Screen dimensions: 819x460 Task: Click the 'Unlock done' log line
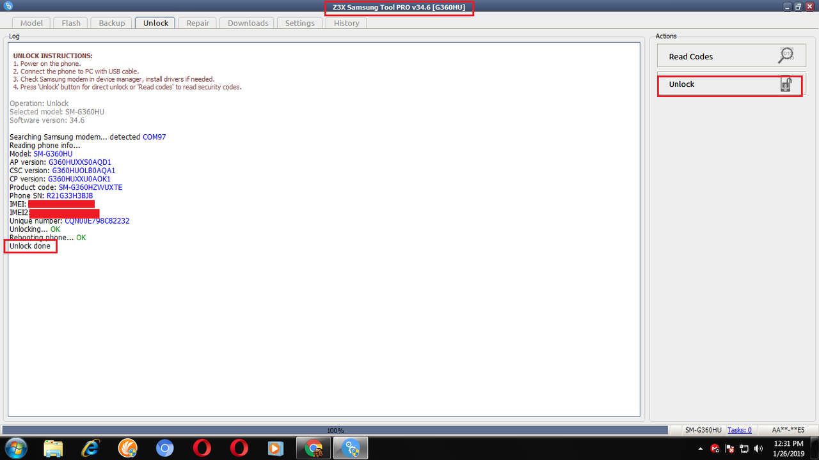29,246
